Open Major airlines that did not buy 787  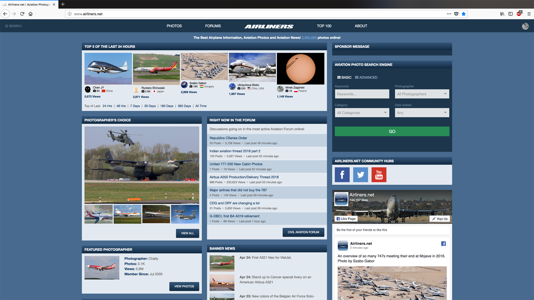pyautogui.click(x=238, y=190)
